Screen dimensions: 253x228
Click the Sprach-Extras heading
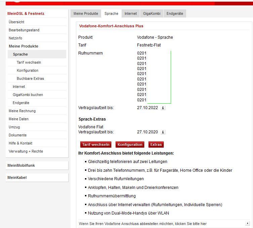(92, 119)
